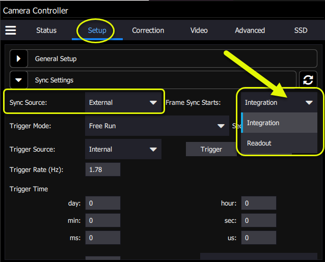325x262 pixels.
Task: Open the Trigger Source dropdown
Action: (x=123, y=150)
